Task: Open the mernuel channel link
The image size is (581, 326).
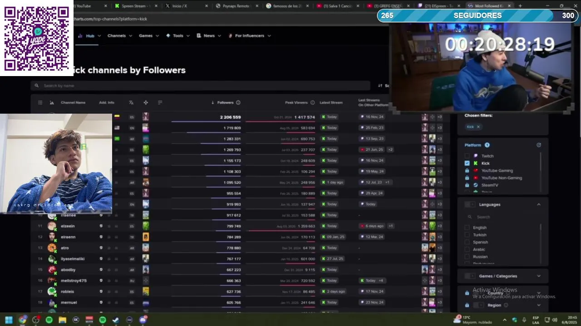Action: [69, 302]
